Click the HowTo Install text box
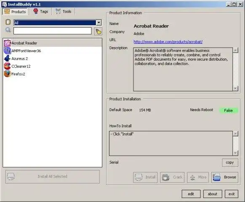Image resolution: width=245 pixels, height=202 pixels. [x=171, y=144]
